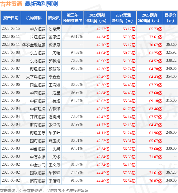Click the 2023预测净利润 column header
This screenshot has height=193, width=178.
pyautogui.click(x=97, y=18)
